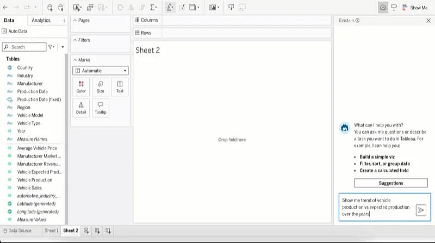Click the Detail mark card
The image size is (435, 243).
point(81,108)
